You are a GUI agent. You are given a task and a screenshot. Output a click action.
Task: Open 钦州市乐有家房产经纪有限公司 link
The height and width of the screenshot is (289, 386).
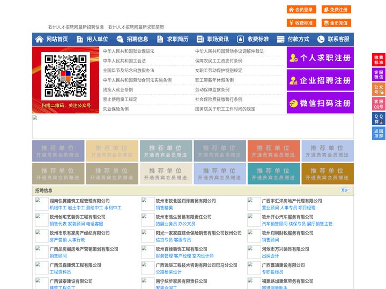79,233
